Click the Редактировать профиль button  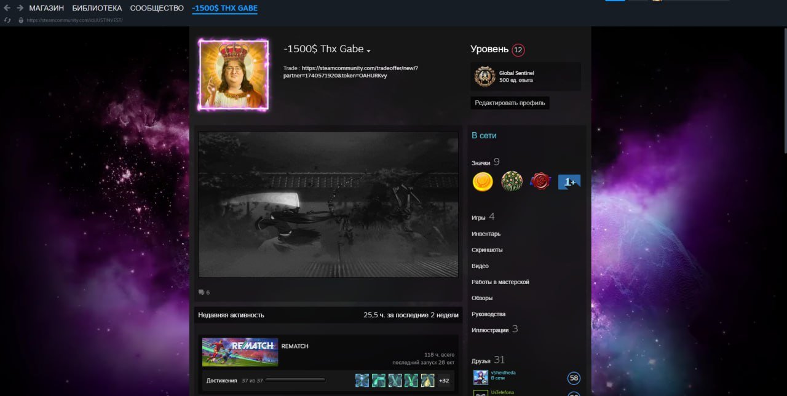510,103
